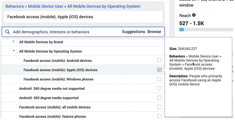Viewport: 235px width, 124px height.
Task: Open All Mobile Devices by Operating System breadcrumb
Action: (104, 6)
